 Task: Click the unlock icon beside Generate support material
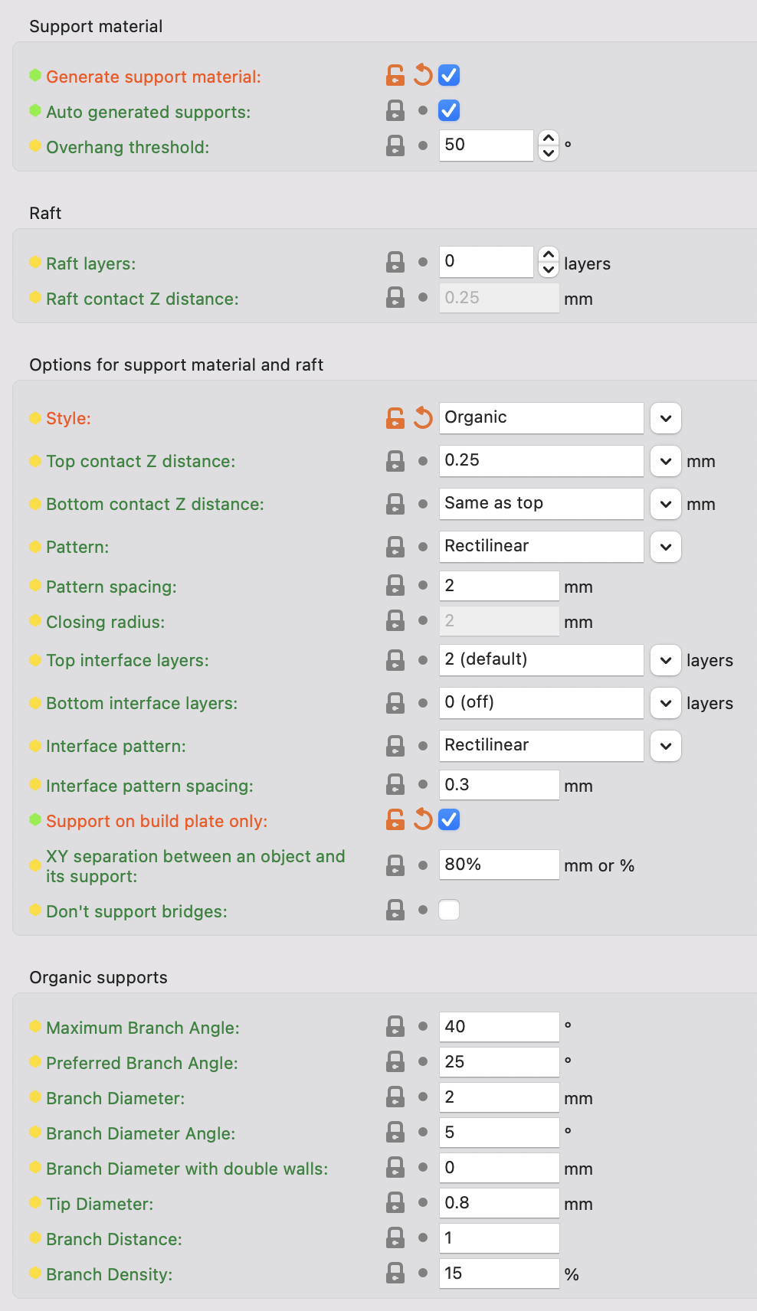click(395, 75)
